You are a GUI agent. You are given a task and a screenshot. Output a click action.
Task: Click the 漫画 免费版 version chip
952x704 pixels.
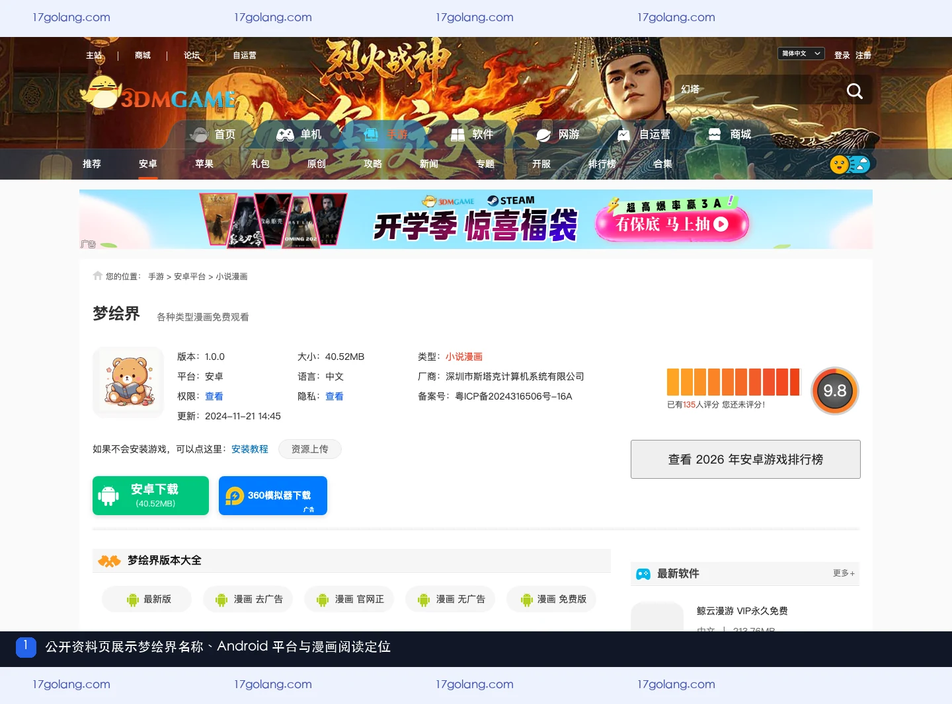(x=551, y=599)
